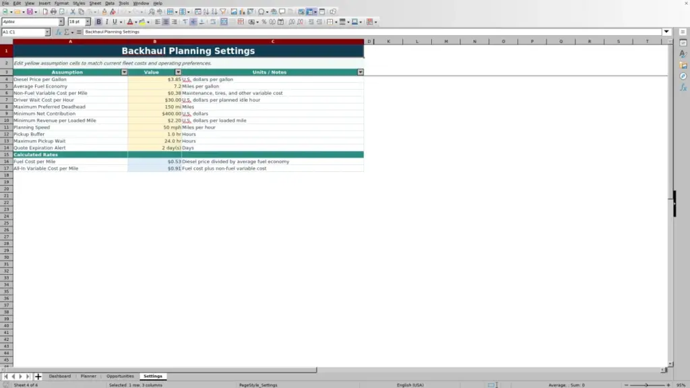This screenshot has height=388, width=690.
Task: Click the Merge and Center Cells icon
Action: pyautogui.click(x=224, y=22)
